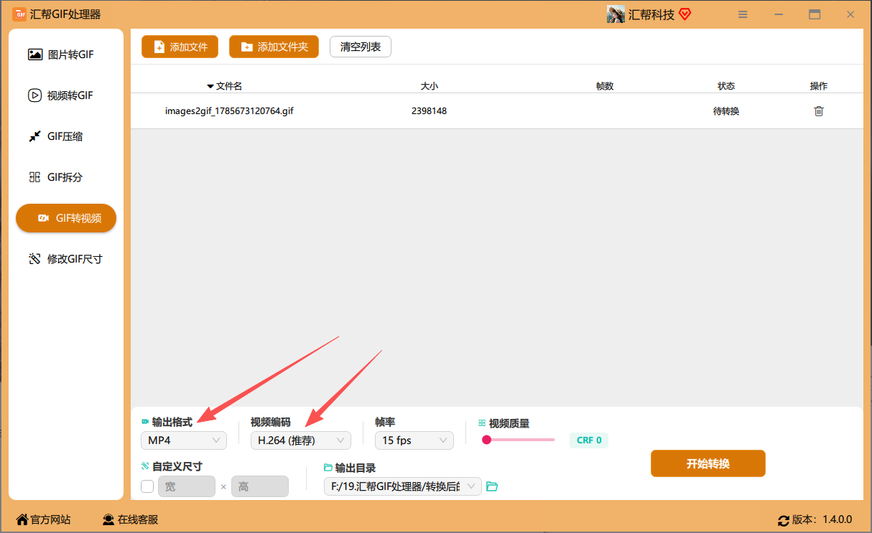This screenshot has width=872, height=533.
Task: Click the file size value 2398148
Action: point(429,111)
